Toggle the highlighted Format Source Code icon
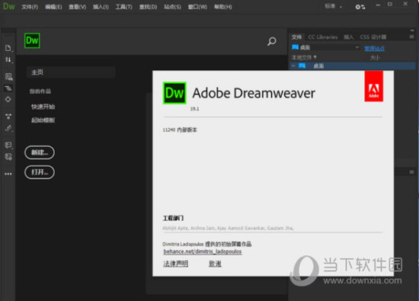 point(8,88)
